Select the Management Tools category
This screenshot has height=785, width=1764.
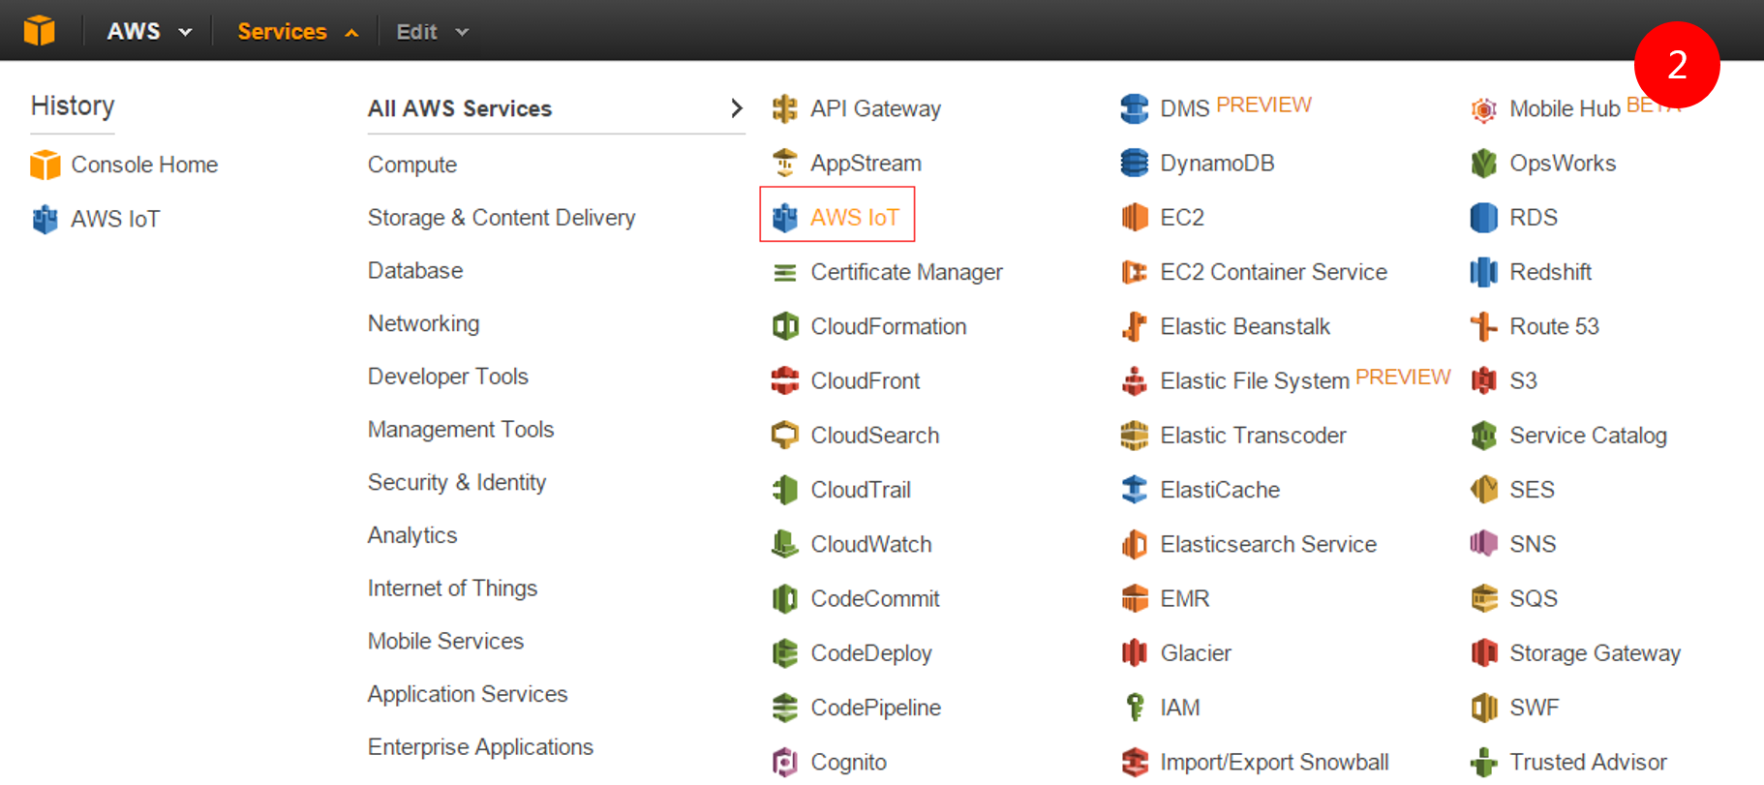460,429
